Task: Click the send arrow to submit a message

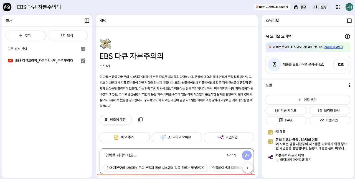Action: coord(247,155)
